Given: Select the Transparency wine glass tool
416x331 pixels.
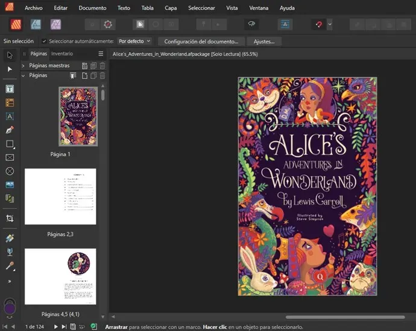Looking at the screenshot, I should pos(10,252).
